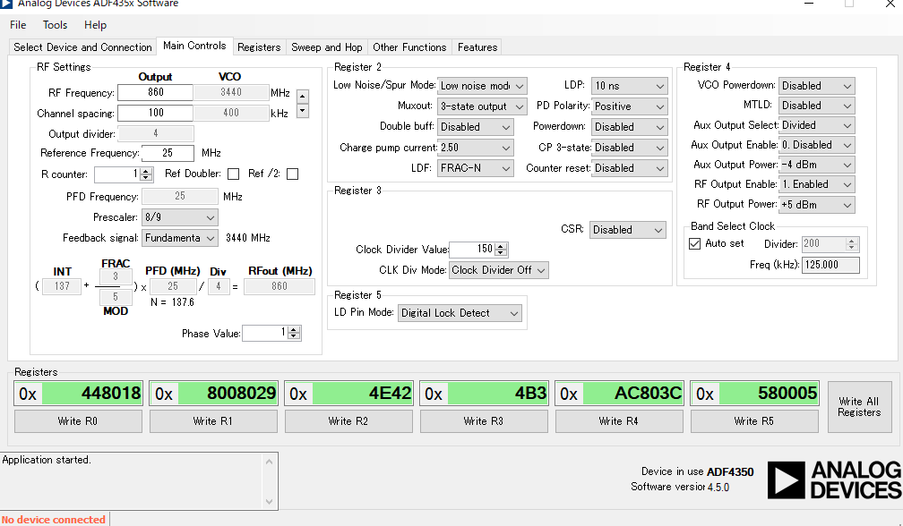Increase the Clock Divider Value
The width and height of the screenshot is (903, 526).
pos(501,246)
